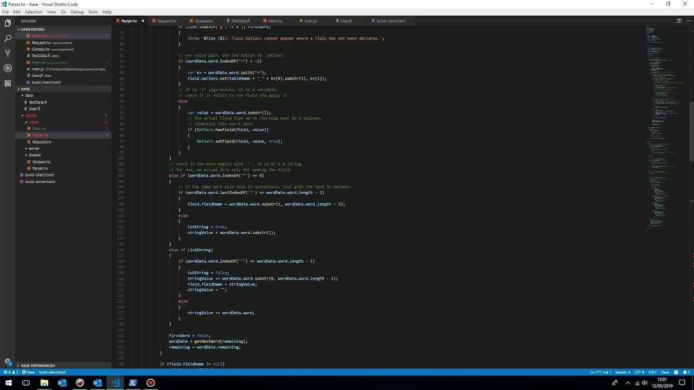Open the Debug view in activity bar
The width and height of the screenshot is (694, 390).
click(x=8, y=68)
